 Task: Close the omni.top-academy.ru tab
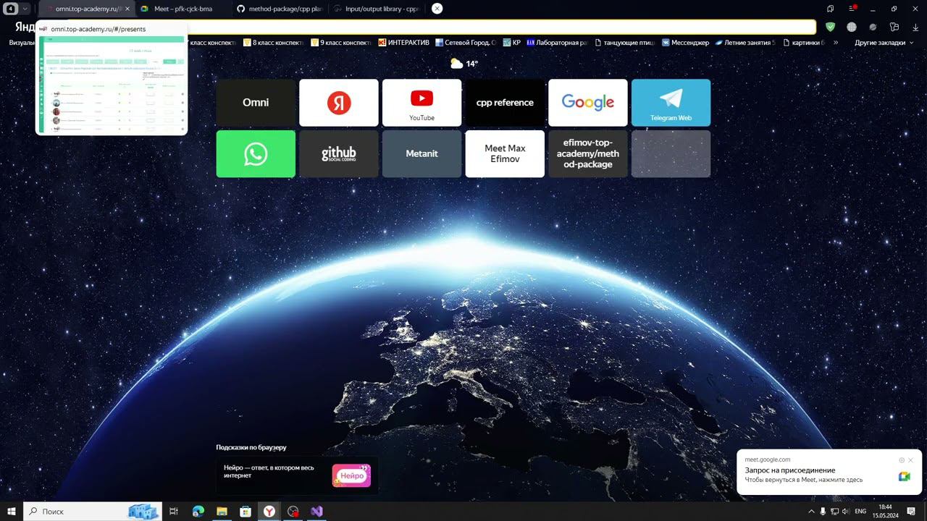coord(127,9)
